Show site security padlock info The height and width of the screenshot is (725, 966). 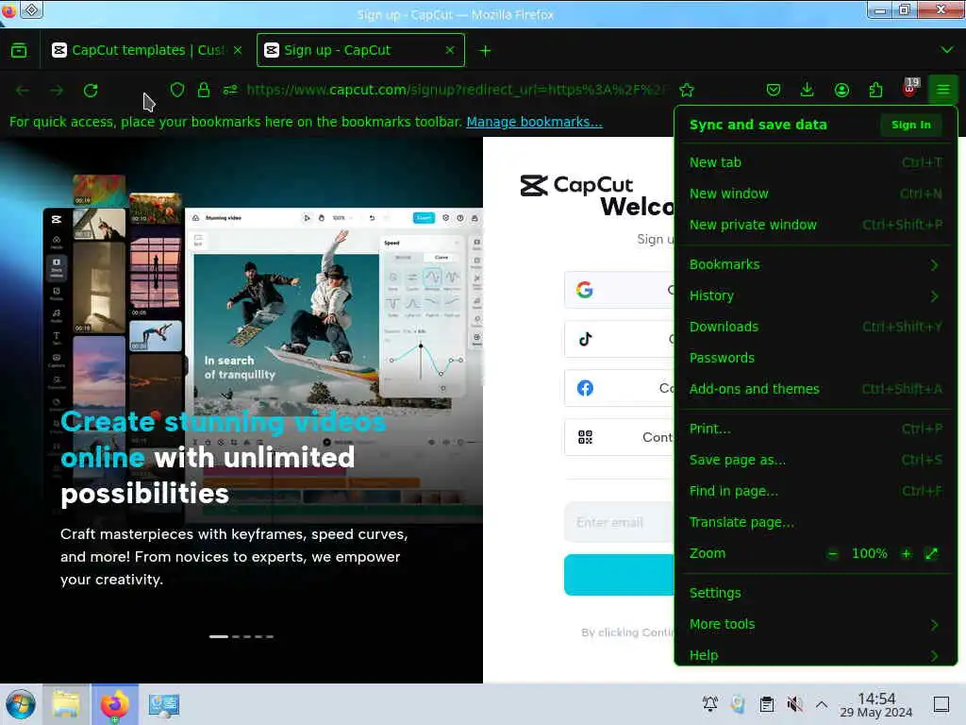point(204,90)
